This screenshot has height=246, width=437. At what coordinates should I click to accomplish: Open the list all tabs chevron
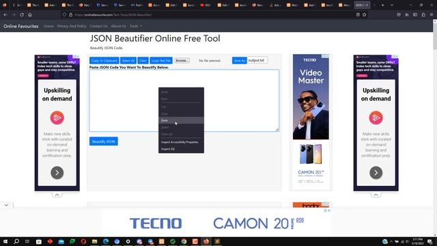[392, 5]
